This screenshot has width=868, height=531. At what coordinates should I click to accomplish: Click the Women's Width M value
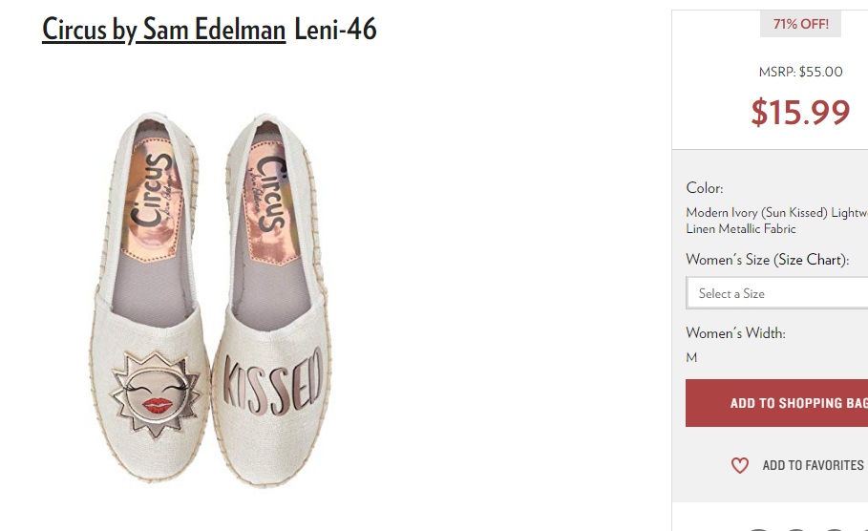click(691, 358)
